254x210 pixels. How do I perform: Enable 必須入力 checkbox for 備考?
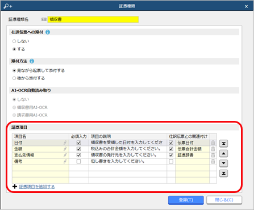(x=78, y=161)
